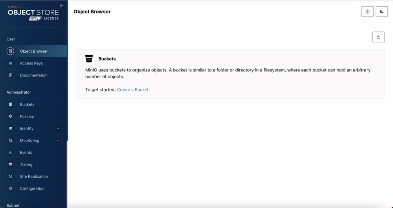The height and width of the screenshot is (208, 393).
Task: Click the Object Browser sidebar icon
Action: (x=11, y=51)
